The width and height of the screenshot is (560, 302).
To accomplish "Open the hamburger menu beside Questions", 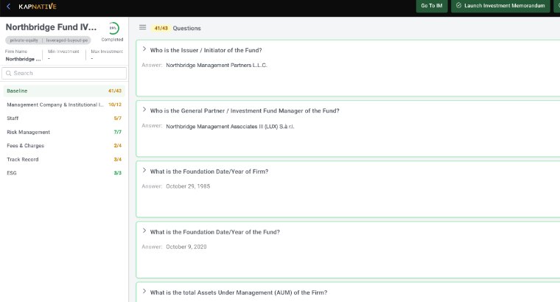I will pyautogui.click(x=142, y=27).
